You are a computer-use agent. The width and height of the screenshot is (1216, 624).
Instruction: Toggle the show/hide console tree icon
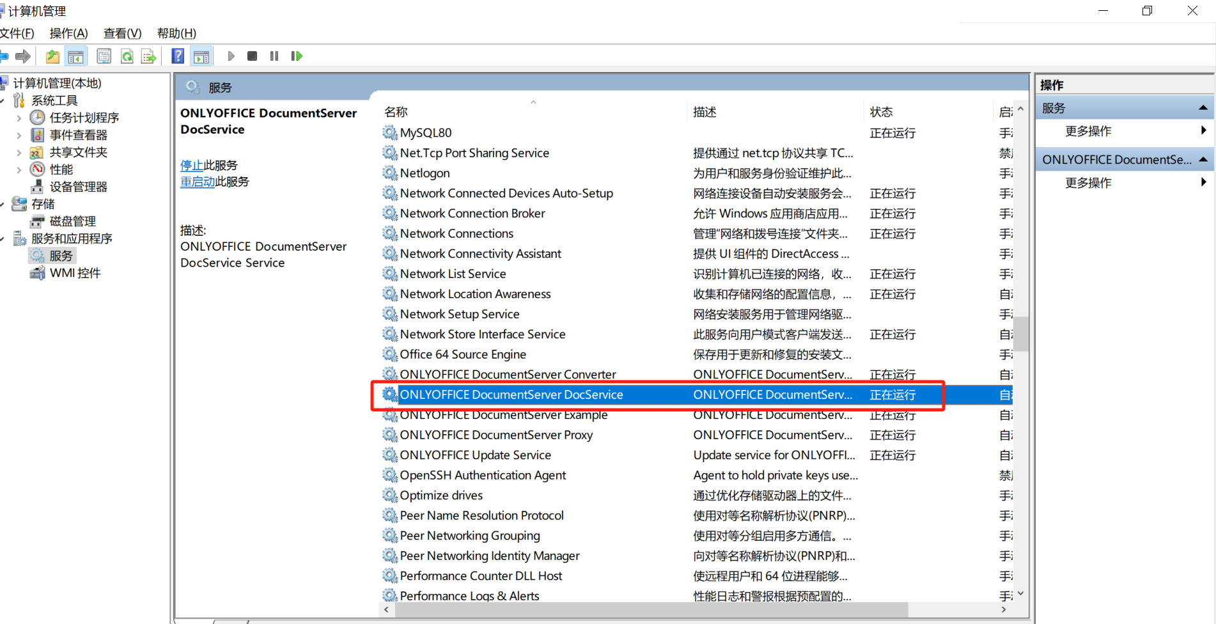coord(75,56)
